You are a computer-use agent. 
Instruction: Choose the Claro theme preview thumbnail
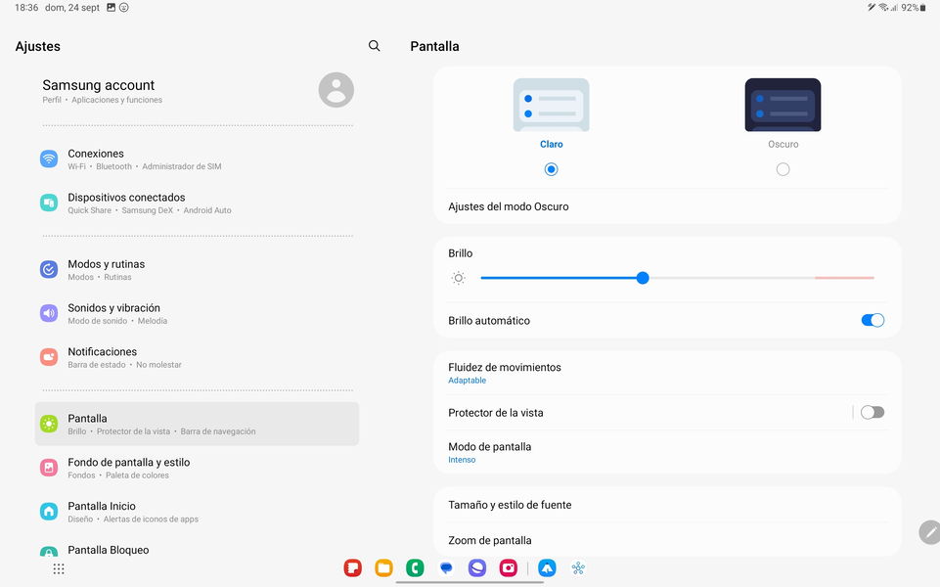551,105
